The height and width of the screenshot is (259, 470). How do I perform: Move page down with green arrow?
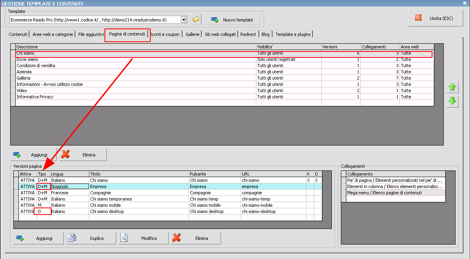point(452,101)
